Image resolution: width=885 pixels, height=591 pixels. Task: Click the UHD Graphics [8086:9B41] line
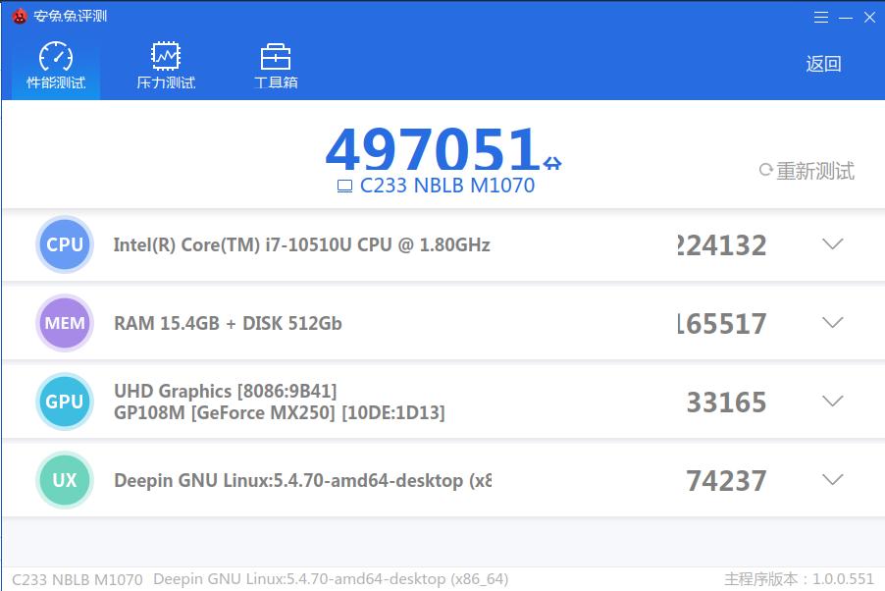(x=226, y=391)
